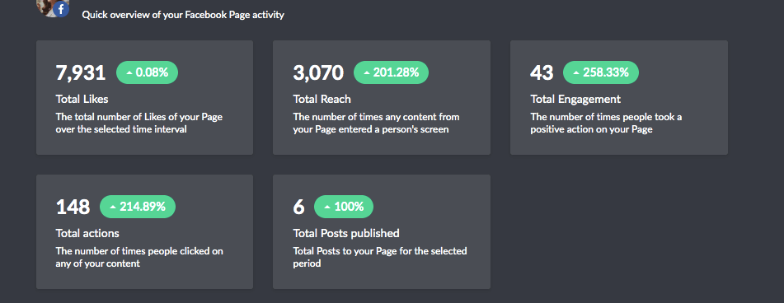Select the 201.28% Total Reach growth badge
The image size is (784, 303).
[x=391, y=72]
